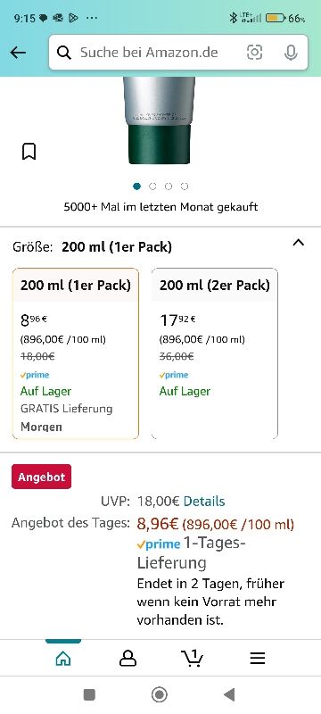Viewport: 321px width, 714px height.
Task: Go to the second product image dot
Action: [x=152, y=187]
